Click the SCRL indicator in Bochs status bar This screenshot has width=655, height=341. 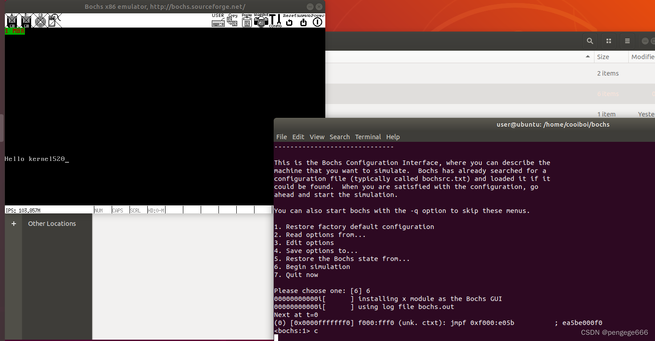coord(135,210)
